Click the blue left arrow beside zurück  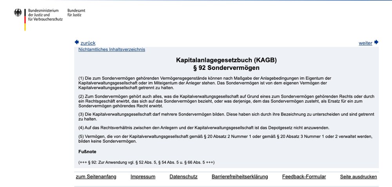(x=77, y=42)
